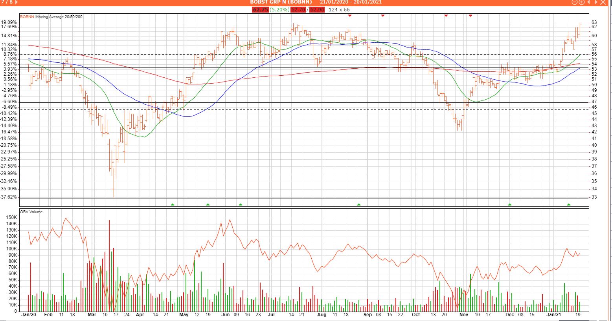Zoom out the chart with minus icon

tap(575, 2)
